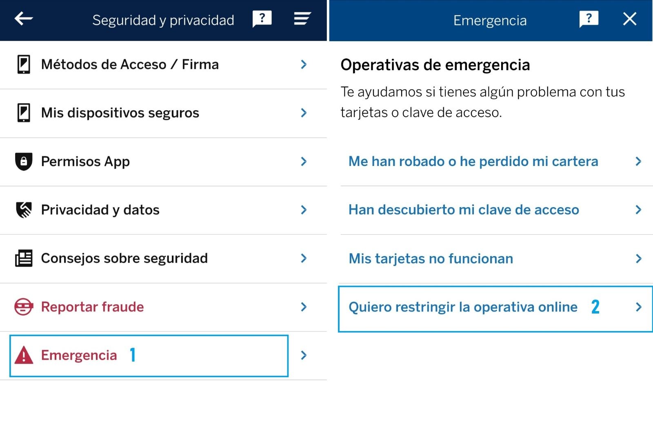Open help chat icon in Seguridad header

262,19
